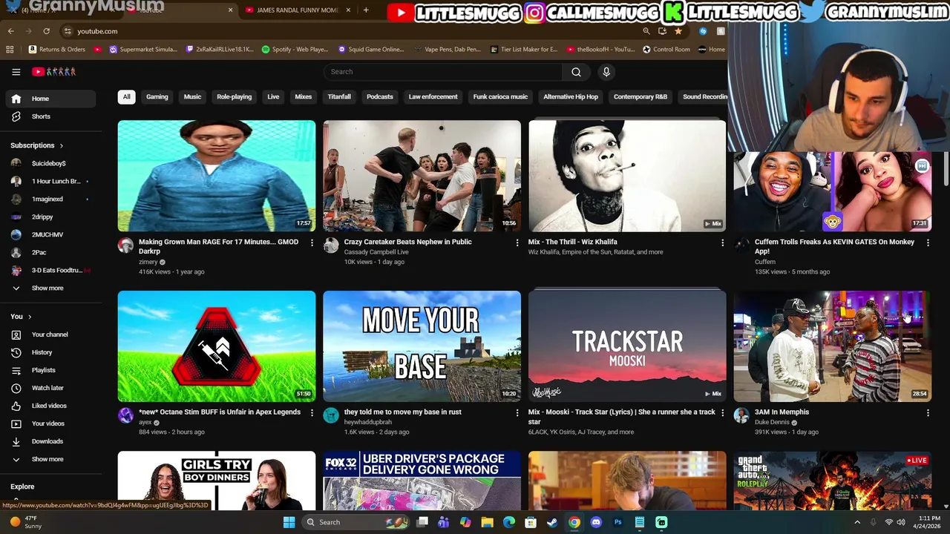Click the YouTube logo

point(53,72)
